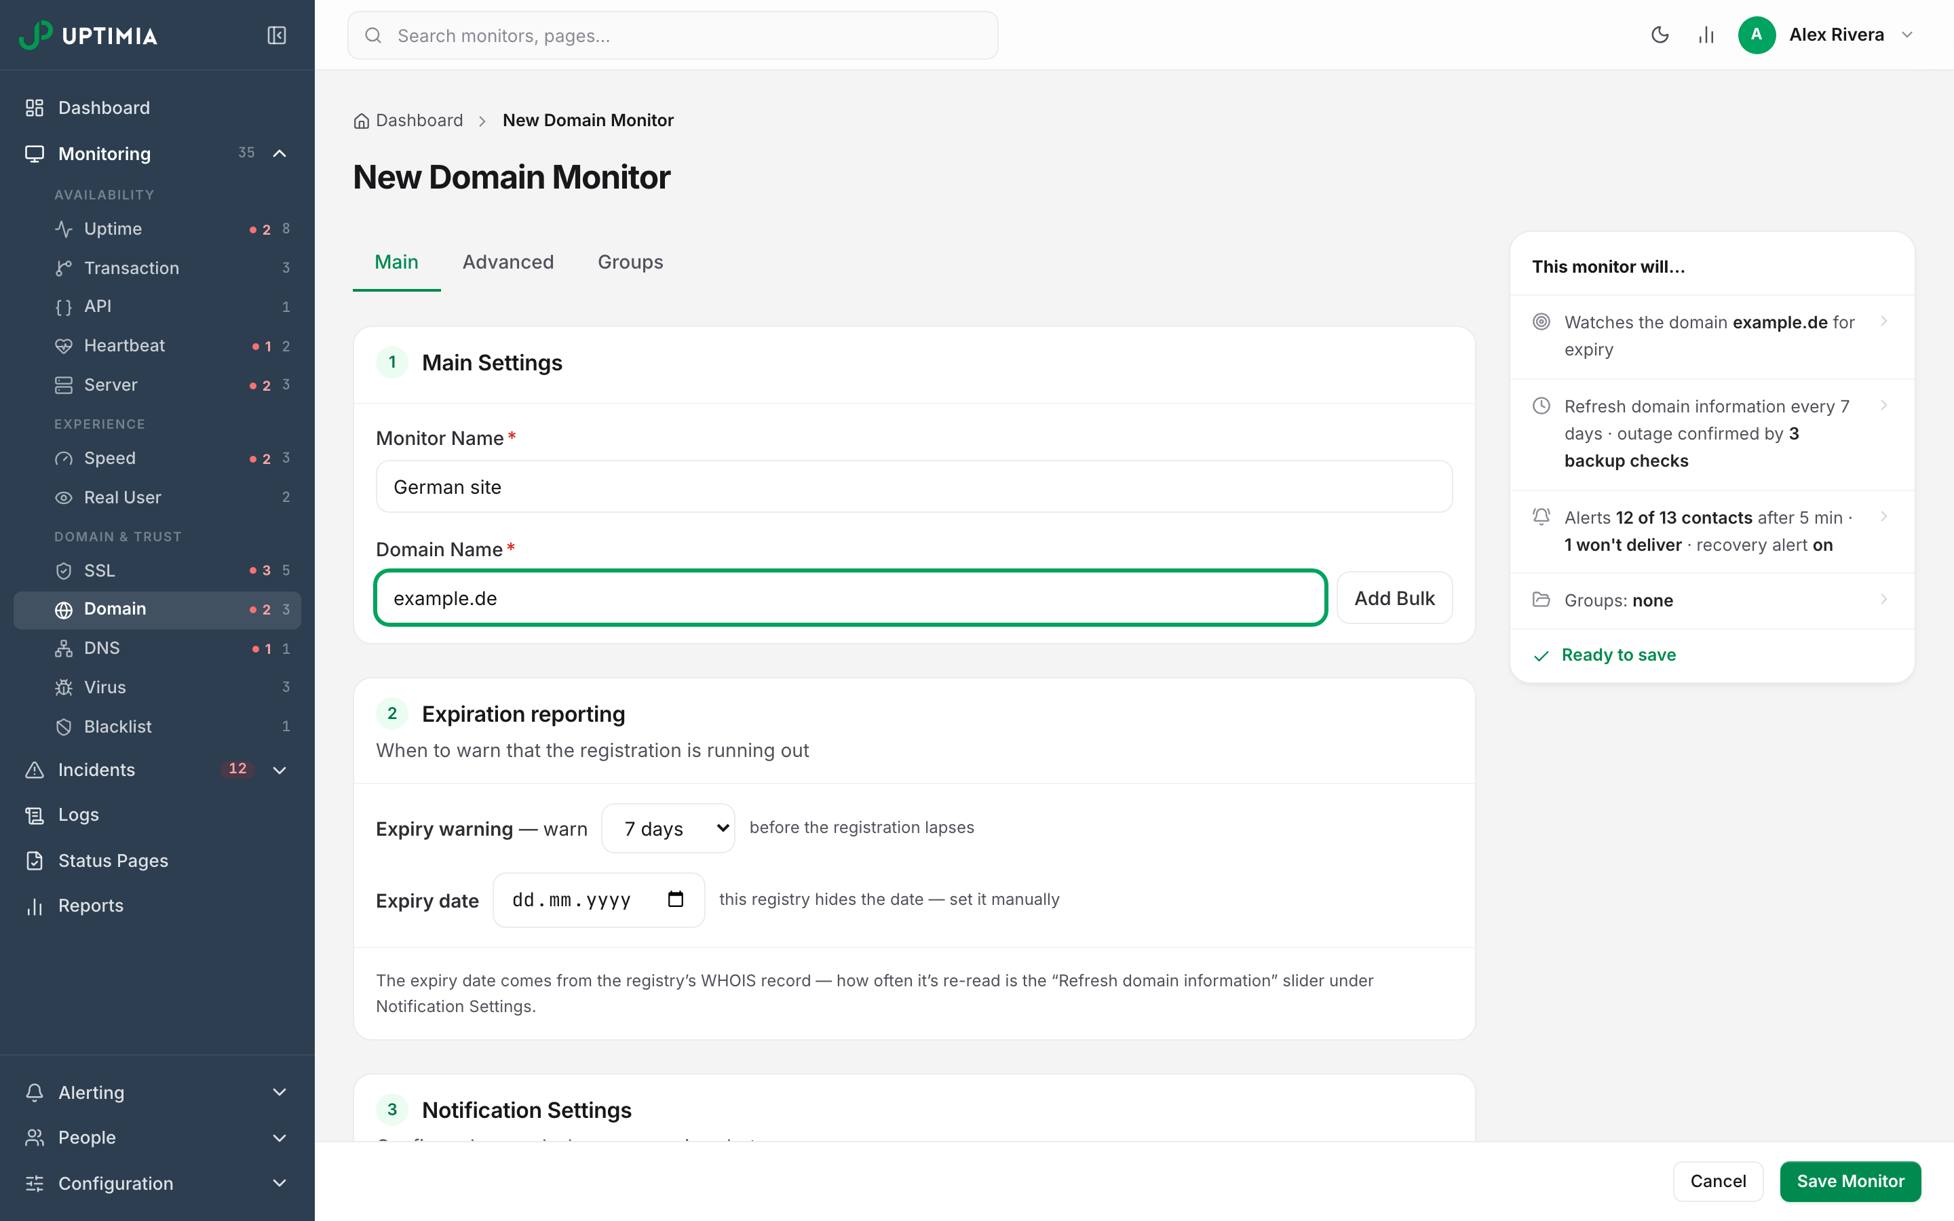Follow the Dashboard breadcrumb link

[419, 120]
